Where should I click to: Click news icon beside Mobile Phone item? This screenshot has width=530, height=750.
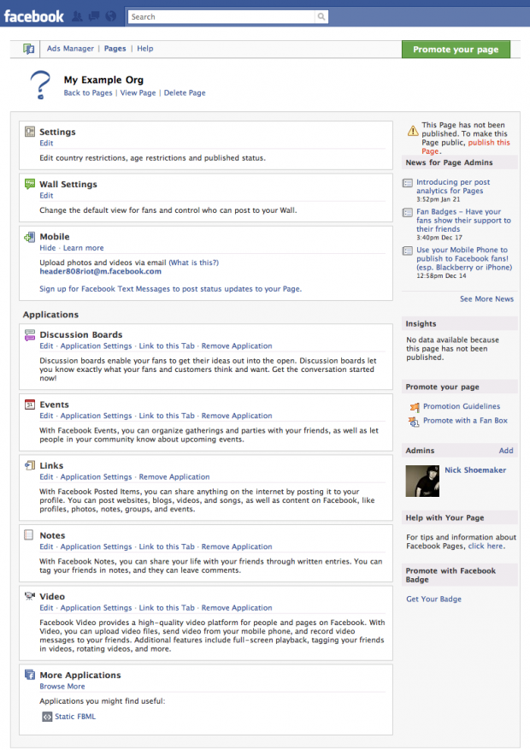click(408, 251)
